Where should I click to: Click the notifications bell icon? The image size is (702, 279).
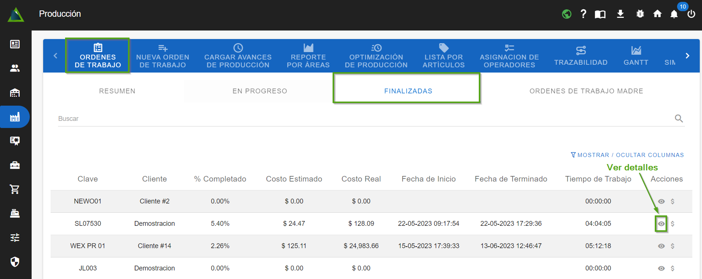(x=674, y=14)
